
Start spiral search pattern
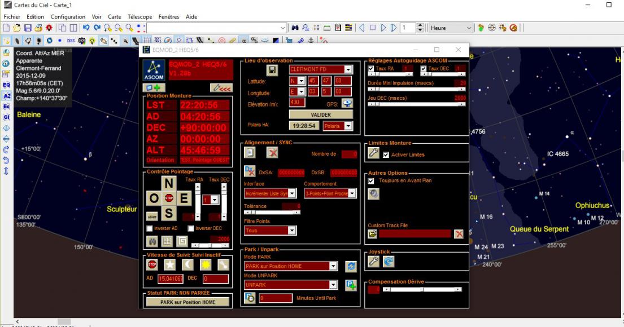click(182, 241)
